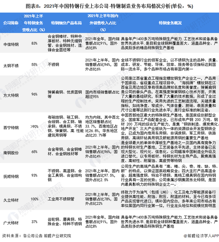219x242 pixels.
Task: Click the @前瞻经济学人APP credit
Action: (x=201, y=236)
